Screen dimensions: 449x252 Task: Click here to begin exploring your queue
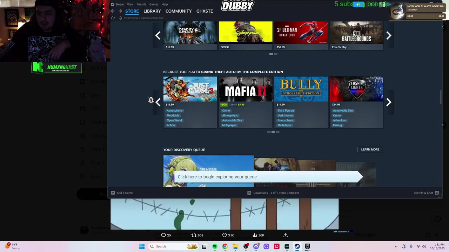[x=268, y=177]
